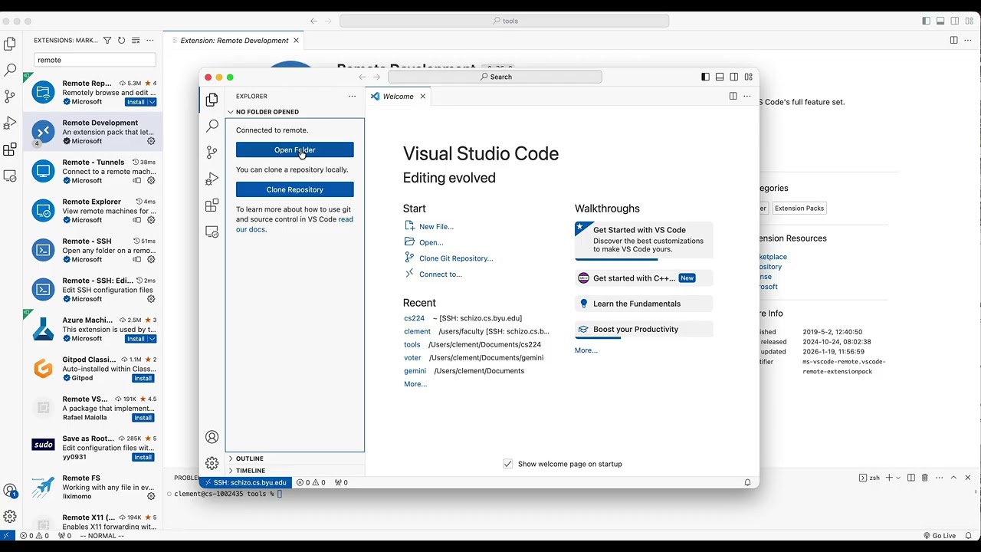Click Go Live in back window status bar
Screen dimensions: 981x552
pyautogui.click(x=940, y=535)
